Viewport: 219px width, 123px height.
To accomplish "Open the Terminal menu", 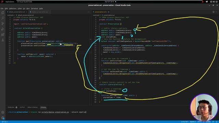I will coord(34,9).
